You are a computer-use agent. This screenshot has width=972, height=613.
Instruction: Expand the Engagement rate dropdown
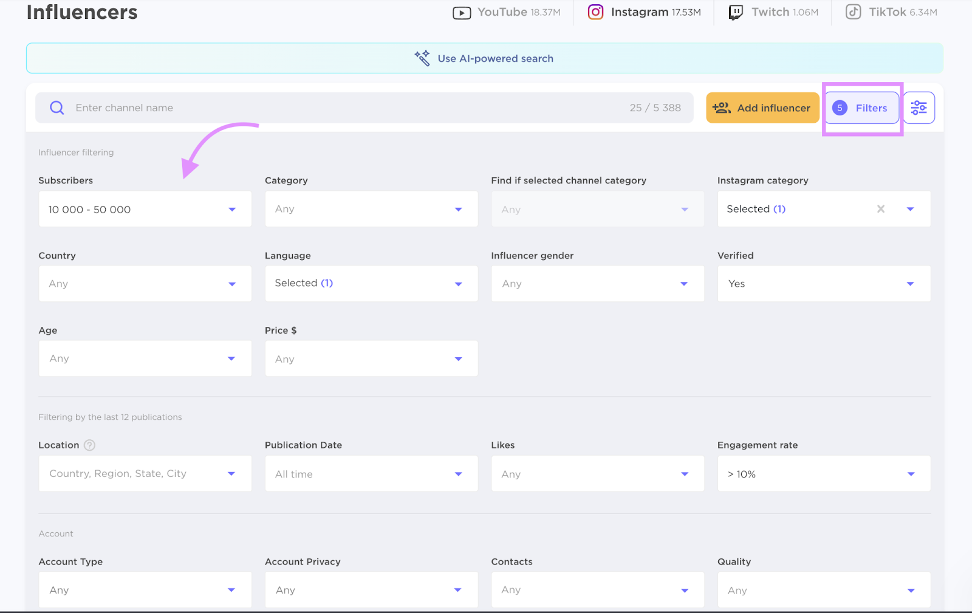pyautogui.click(x=823, y=473)
